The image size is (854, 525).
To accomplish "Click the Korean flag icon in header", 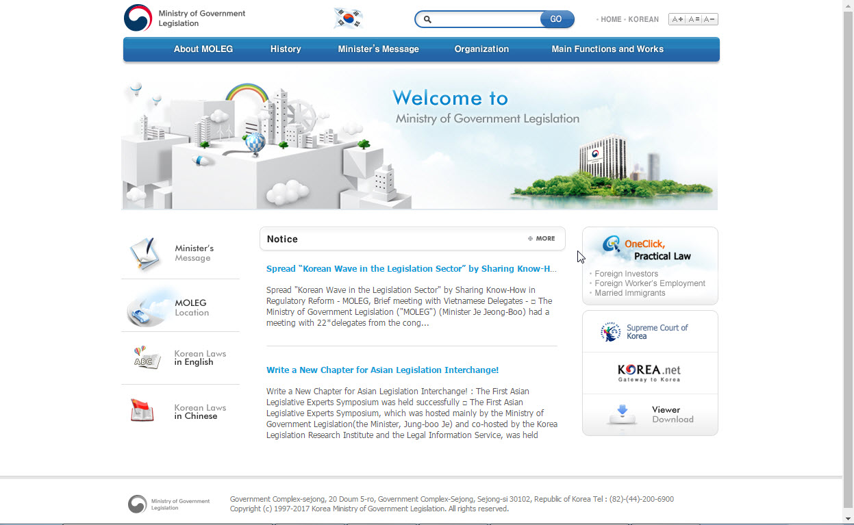I will pos(348,18).
